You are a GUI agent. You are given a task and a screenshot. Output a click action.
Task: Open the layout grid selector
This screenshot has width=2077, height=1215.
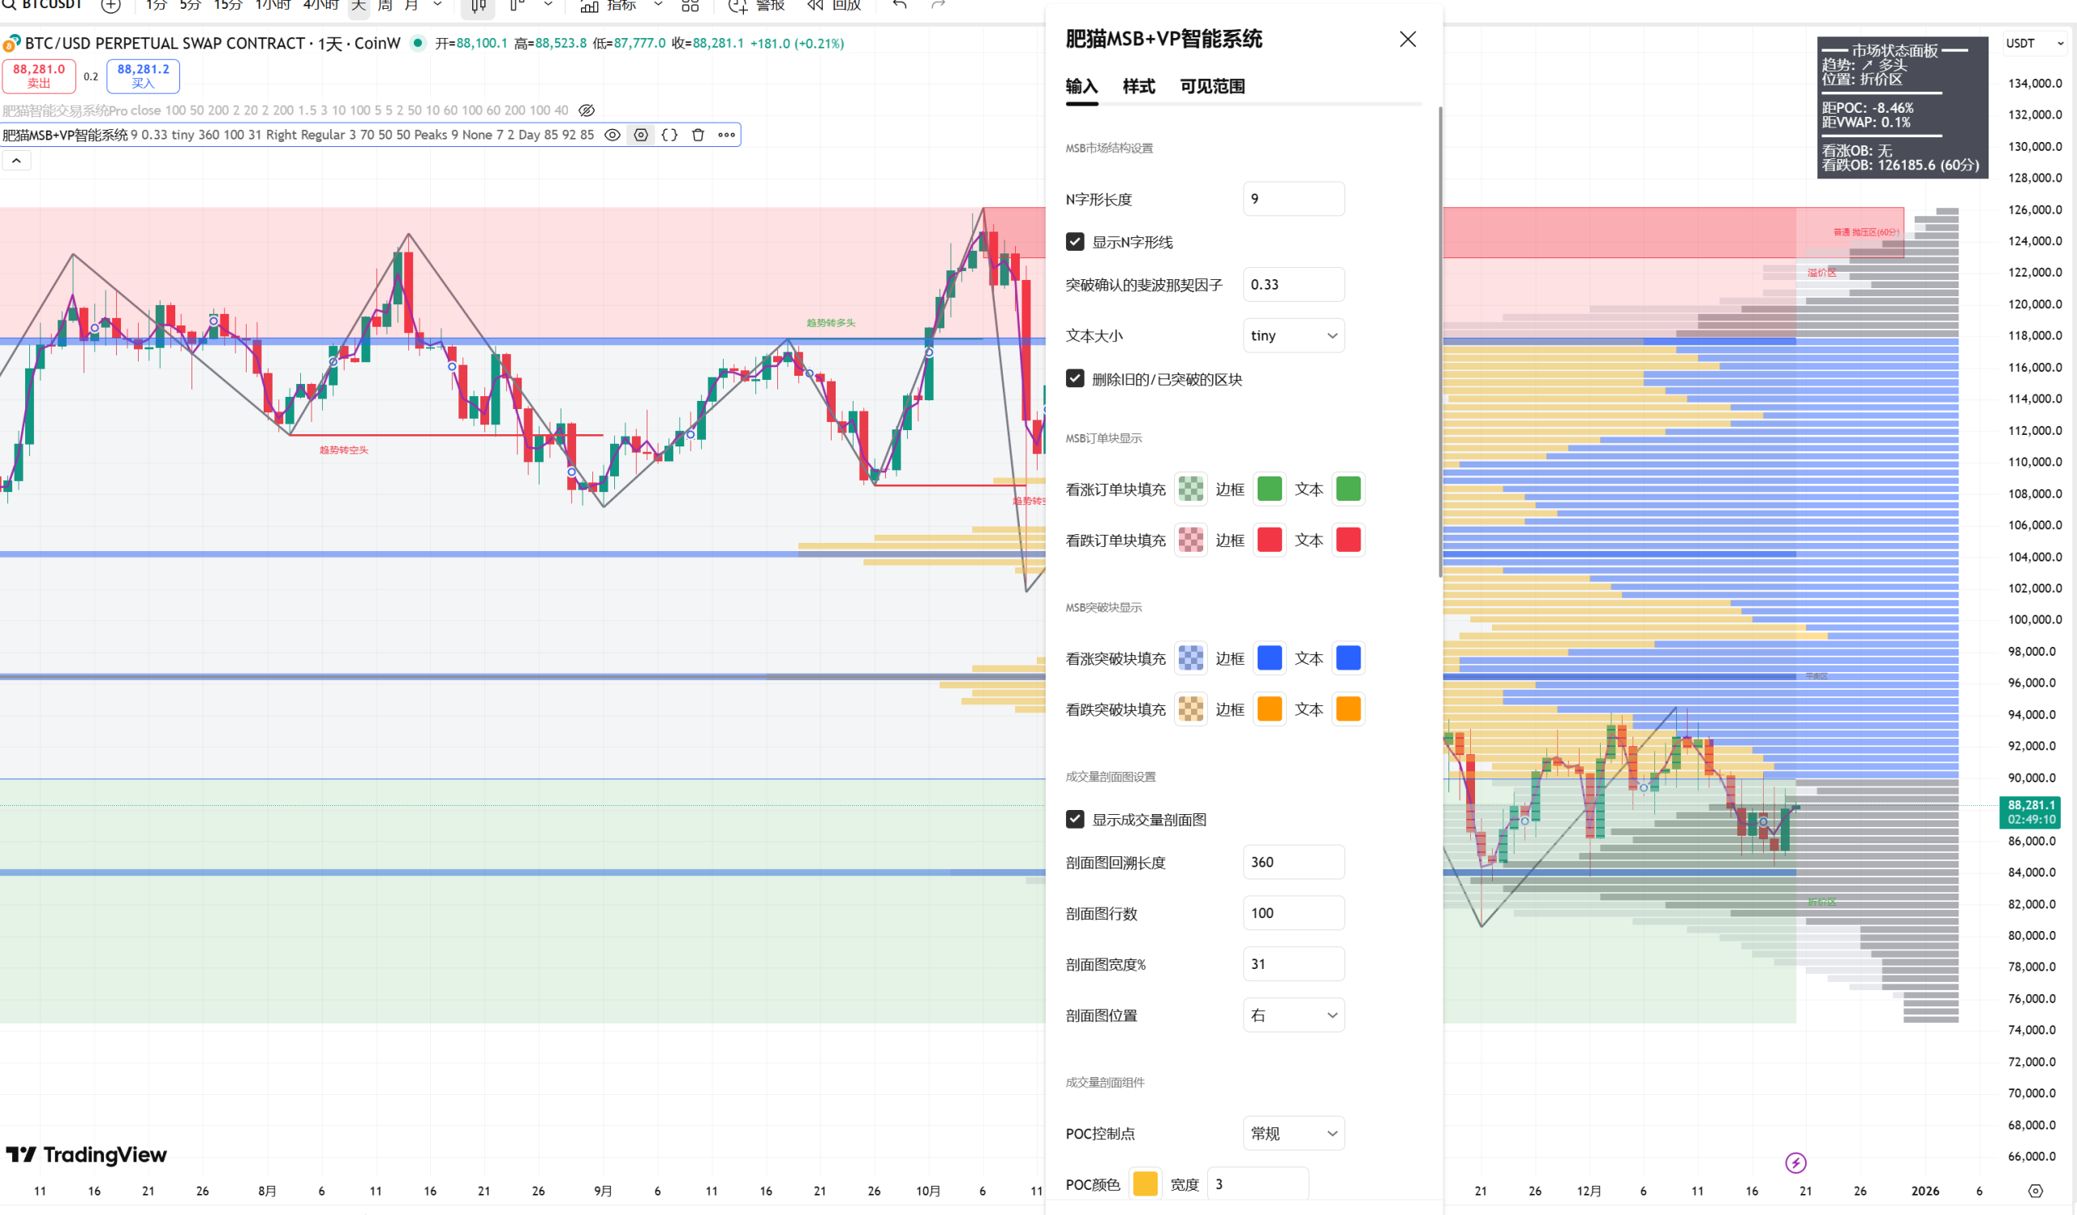click(x=690, y=6)
